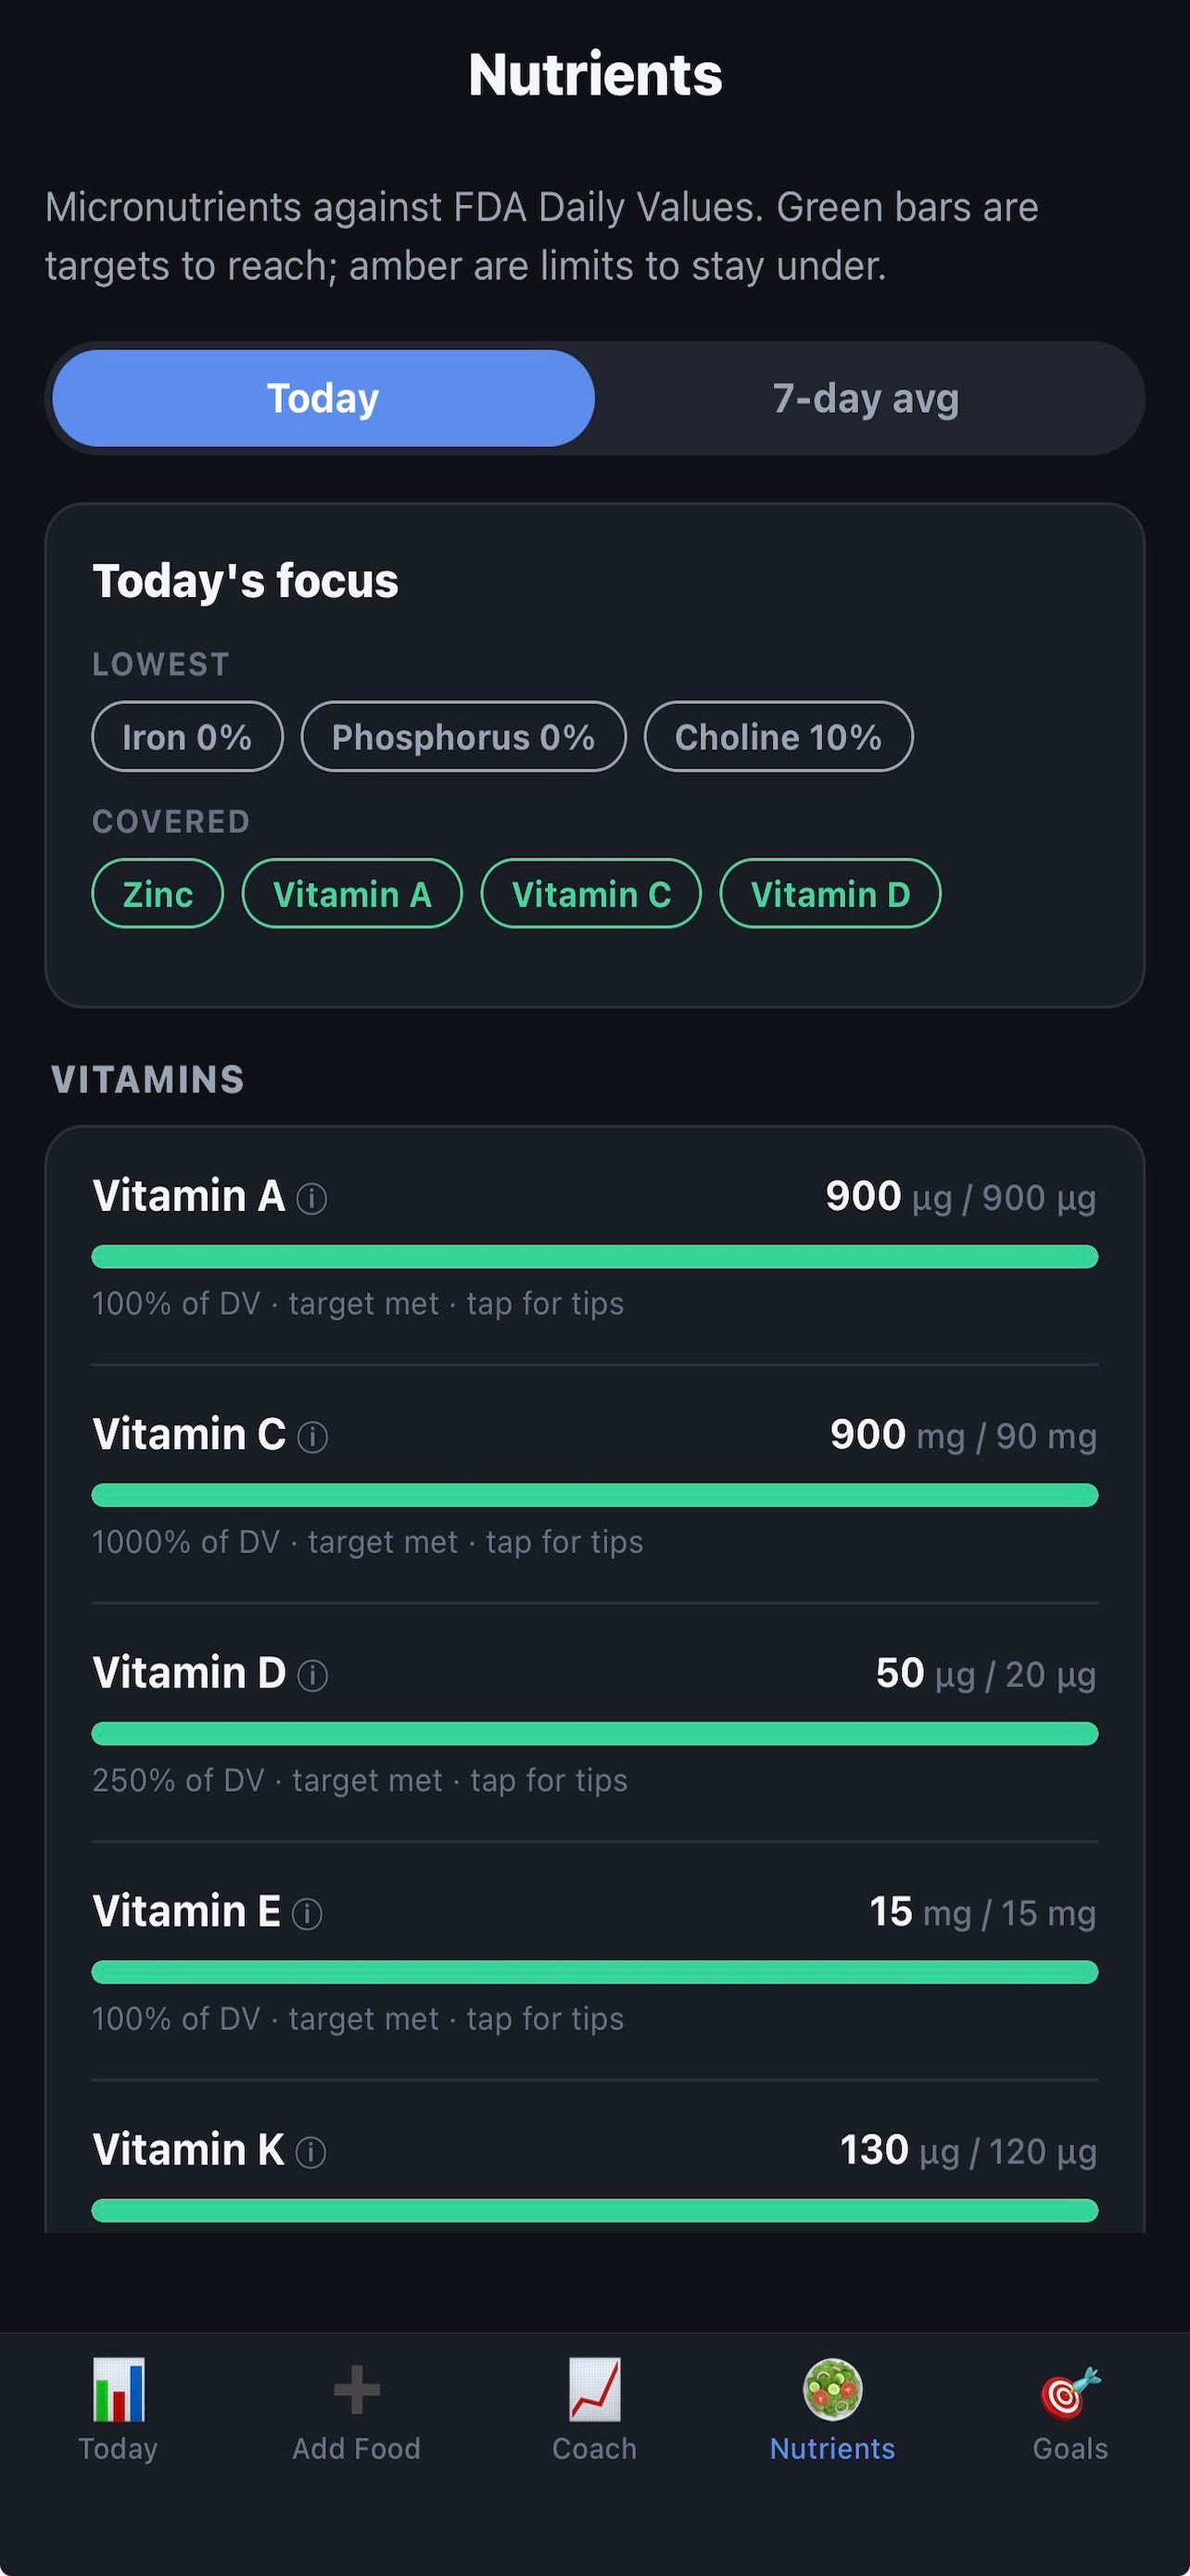Screen dimensions: 1190x2576
Task: Tap the Vitamin D covered chip
Action: point(830,894)
